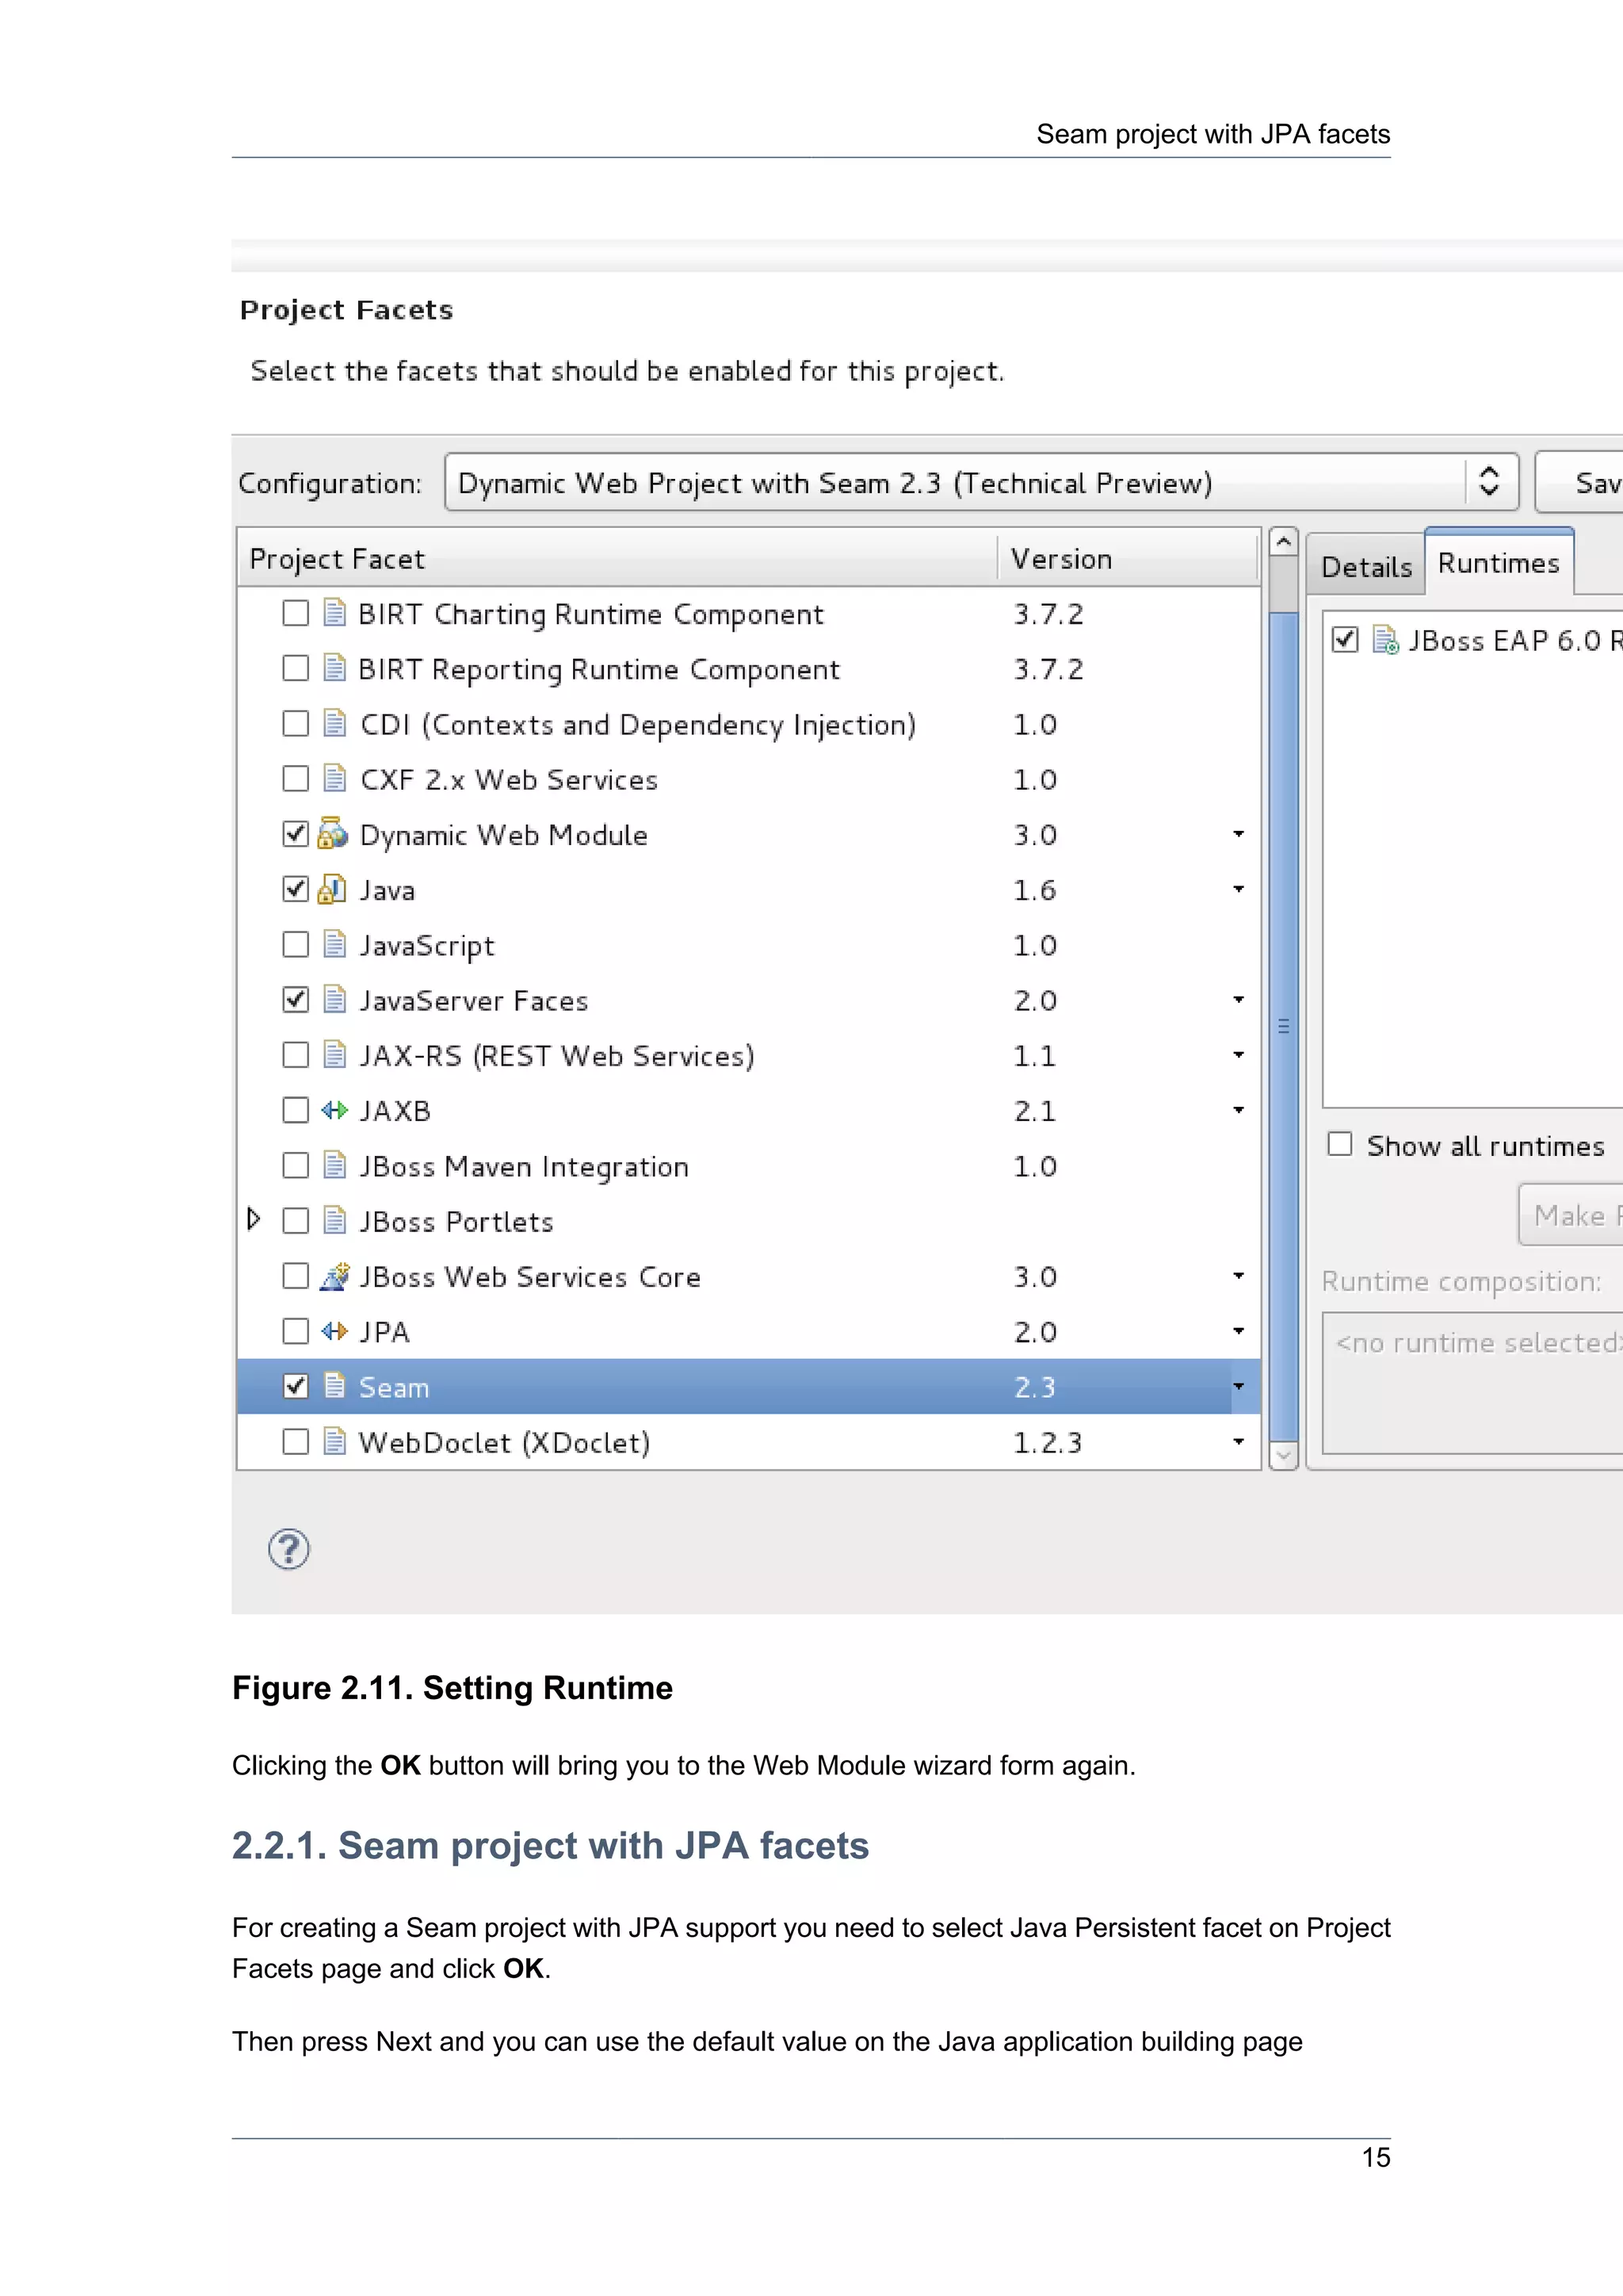The width and height of the screenshot is (1623, 2296).
Task: Click the JBoss EAP 6.0 runtime icon
Action: [1385, 639]
